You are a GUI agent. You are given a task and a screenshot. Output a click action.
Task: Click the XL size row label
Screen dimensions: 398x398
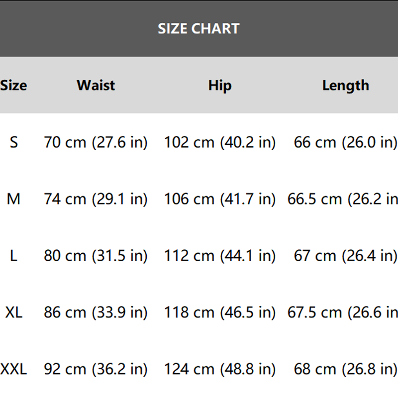click(x=14, y=312)
